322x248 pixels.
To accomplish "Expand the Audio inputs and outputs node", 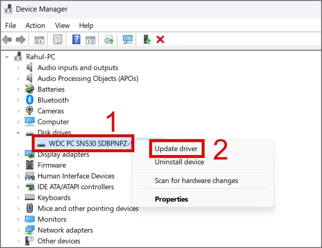I will 19,68.
